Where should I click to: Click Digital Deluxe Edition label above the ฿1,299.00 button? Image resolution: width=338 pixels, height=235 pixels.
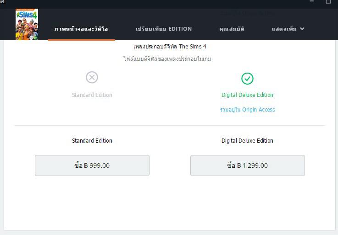[x=247, y=141]
